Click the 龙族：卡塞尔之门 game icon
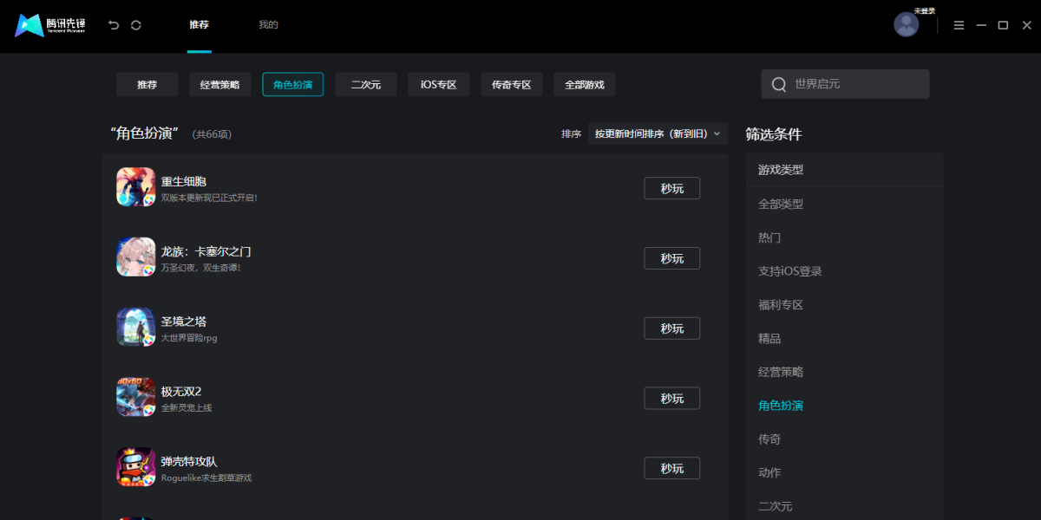 [x=136, y=257]
